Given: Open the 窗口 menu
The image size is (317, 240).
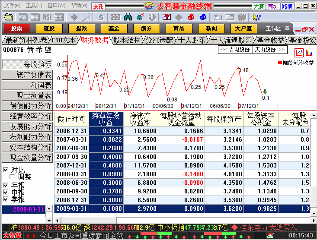Looking at the screenshot, I should (x=56, y=6).
